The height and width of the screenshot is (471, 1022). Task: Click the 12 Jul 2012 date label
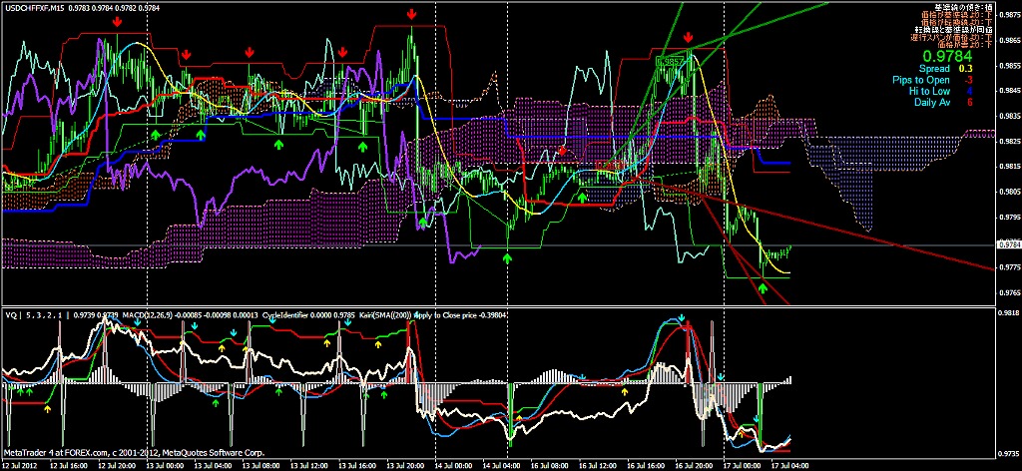(24, 464)
